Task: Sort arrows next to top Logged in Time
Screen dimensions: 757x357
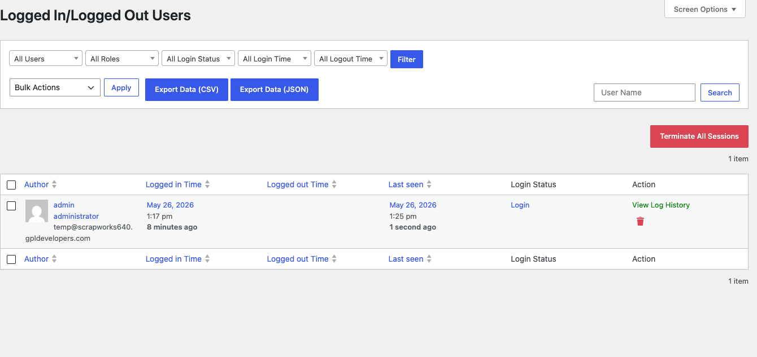Action: point(207,184)
